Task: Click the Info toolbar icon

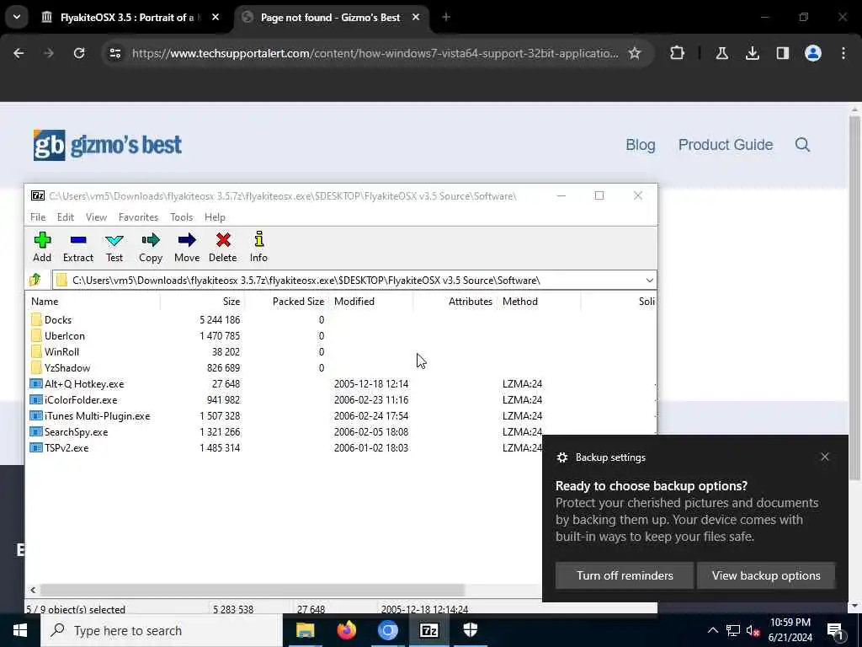Action: [x=259, y=239]
